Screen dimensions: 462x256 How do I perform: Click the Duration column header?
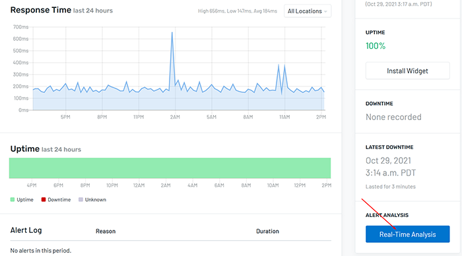point(267,231)
